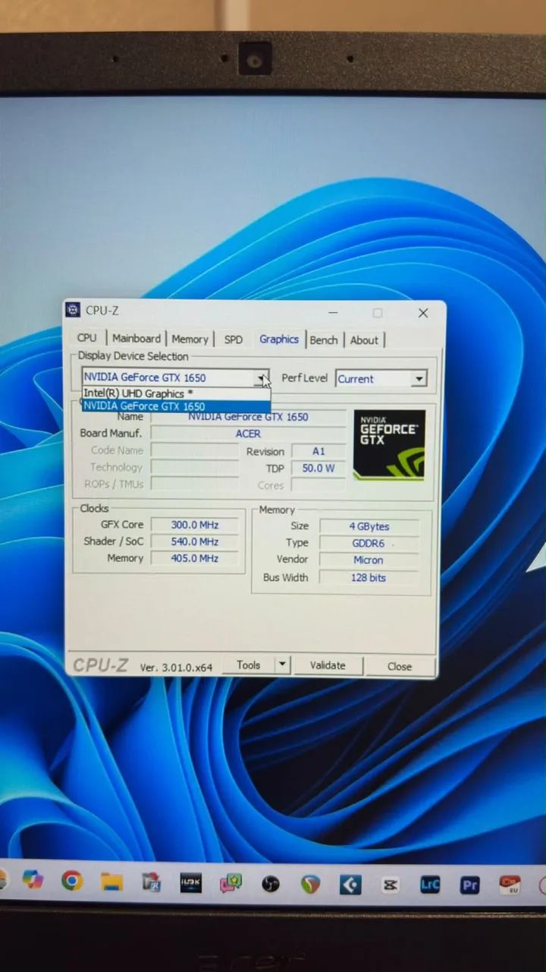The image size is (546, 972).
Task: Click the Shader / SoC 540.0 MHz value
Action: (x=195, y=541)
